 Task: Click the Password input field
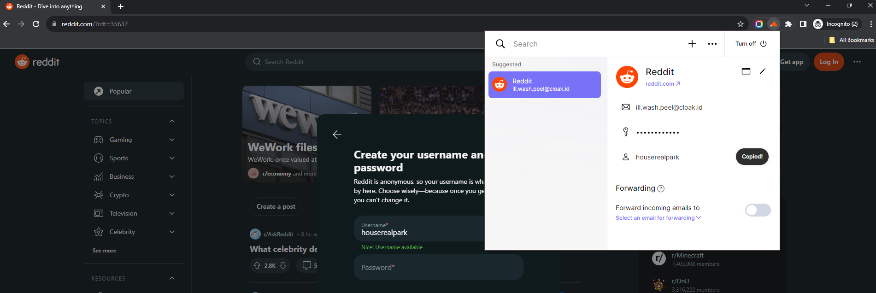[439, 267]
